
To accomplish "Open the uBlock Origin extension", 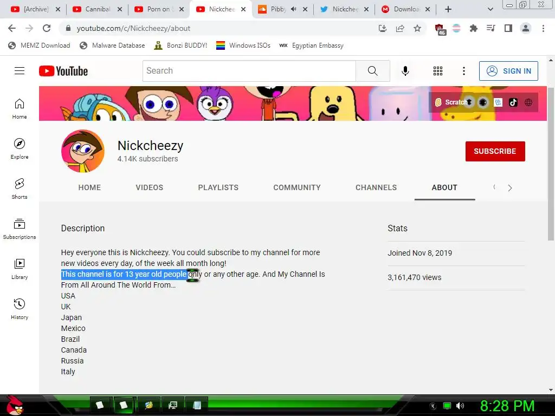I will coord(440,29).
